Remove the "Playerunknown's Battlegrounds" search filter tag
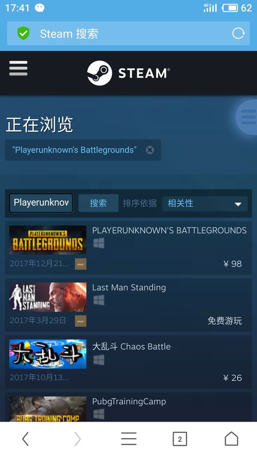This screenshot has height=456, width=257. (x=150, y=150)
